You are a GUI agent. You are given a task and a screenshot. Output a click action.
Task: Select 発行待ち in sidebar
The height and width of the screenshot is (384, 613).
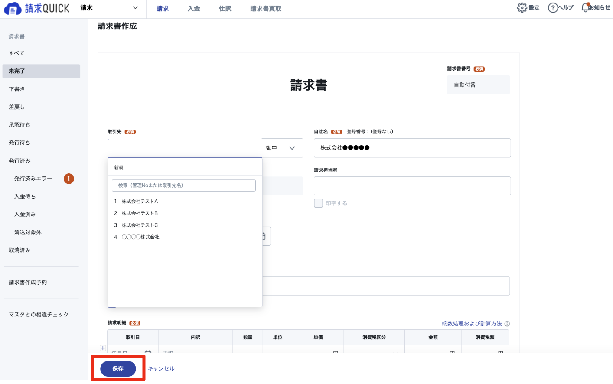coord(41,143)
